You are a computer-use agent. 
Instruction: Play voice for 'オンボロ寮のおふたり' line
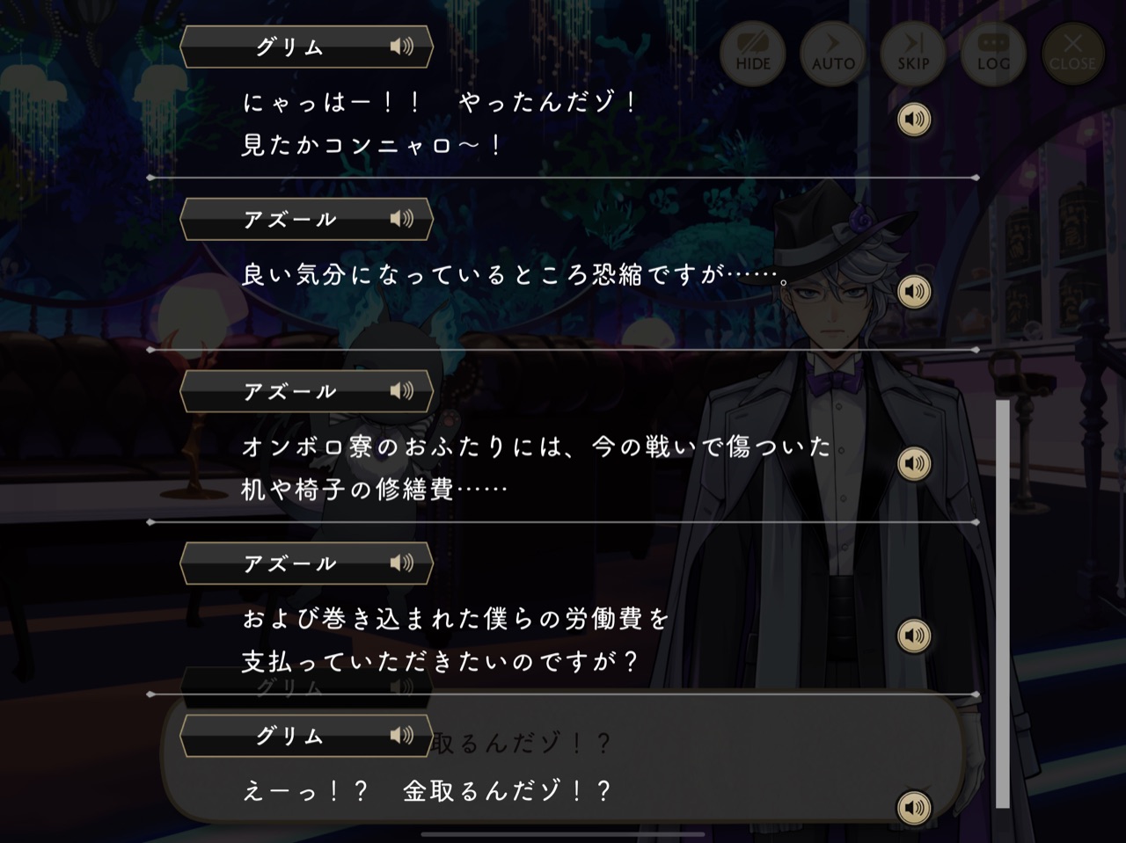(x=914, y=463)
